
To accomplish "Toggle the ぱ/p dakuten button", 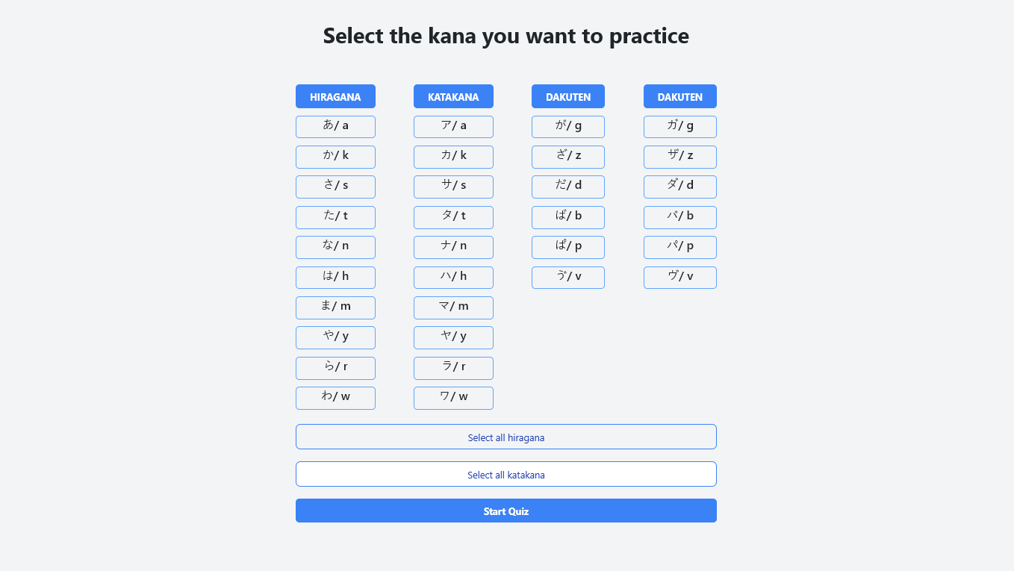I will (567, 247).
